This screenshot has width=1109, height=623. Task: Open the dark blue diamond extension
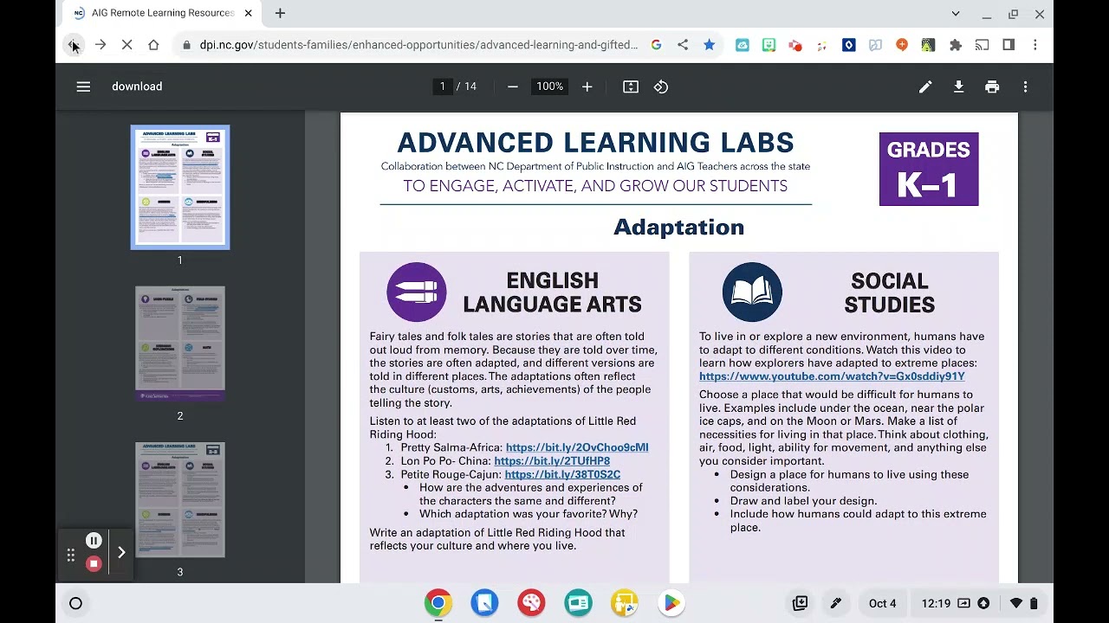[x=849, y=45]
